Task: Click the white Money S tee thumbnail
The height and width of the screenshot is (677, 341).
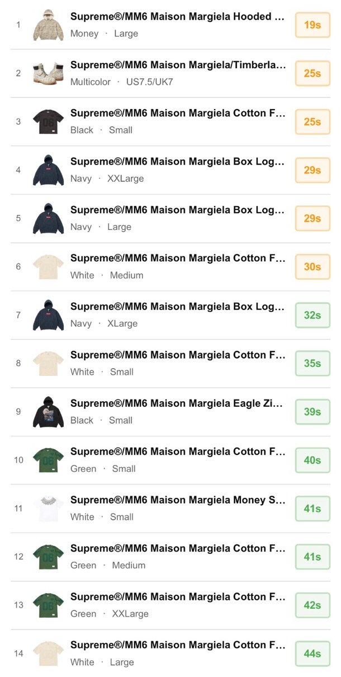Action: click(48, 509)
